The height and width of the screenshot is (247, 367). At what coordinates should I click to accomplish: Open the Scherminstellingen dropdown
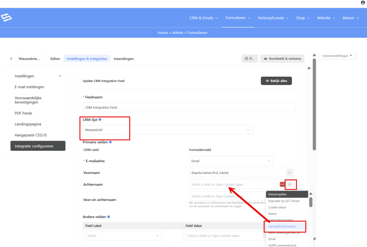click(337, 56)
